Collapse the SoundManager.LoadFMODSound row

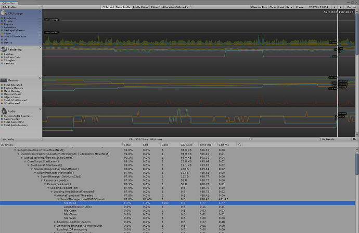pos(58,199)
